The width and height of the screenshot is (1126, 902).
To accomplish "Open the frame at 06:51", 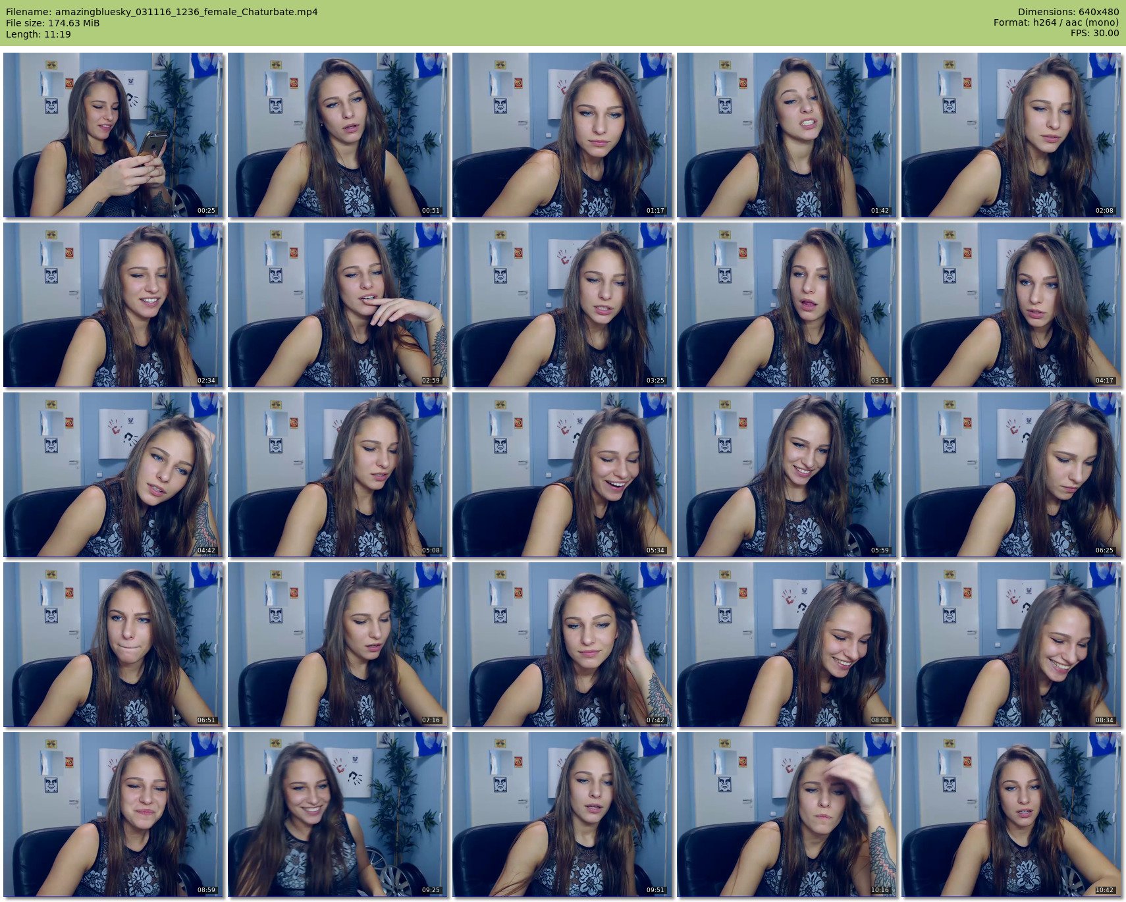I will click(113, 645).
